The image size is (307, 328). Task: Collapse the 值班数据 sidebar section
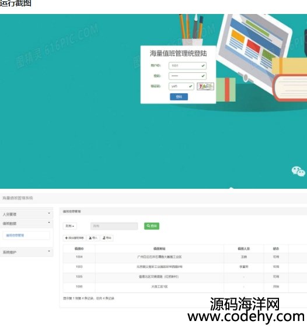click(x=26, y=223)
